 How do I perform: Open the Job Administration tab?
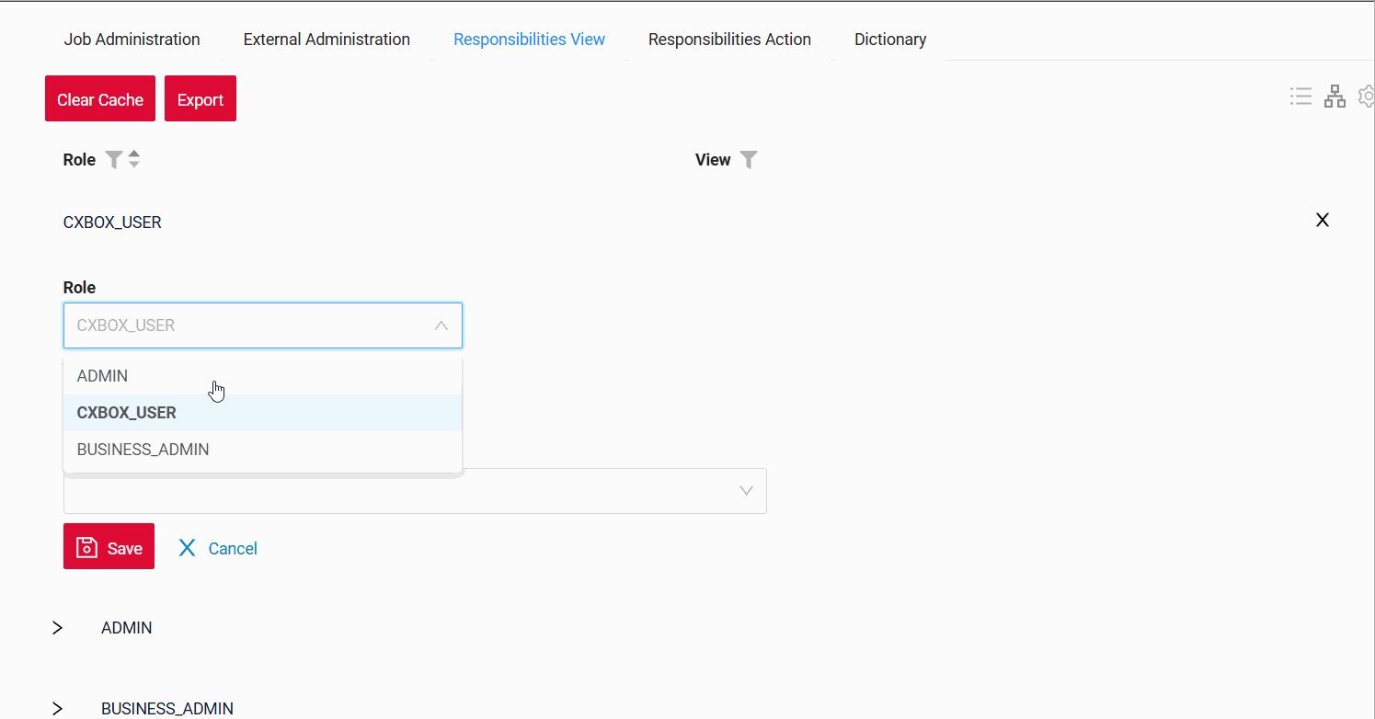coord(132,40)
